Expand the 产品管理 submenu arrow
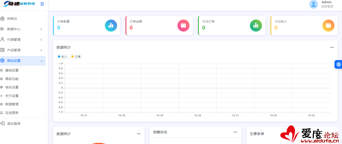The image size is (342, 144). [x=41, y=50]
